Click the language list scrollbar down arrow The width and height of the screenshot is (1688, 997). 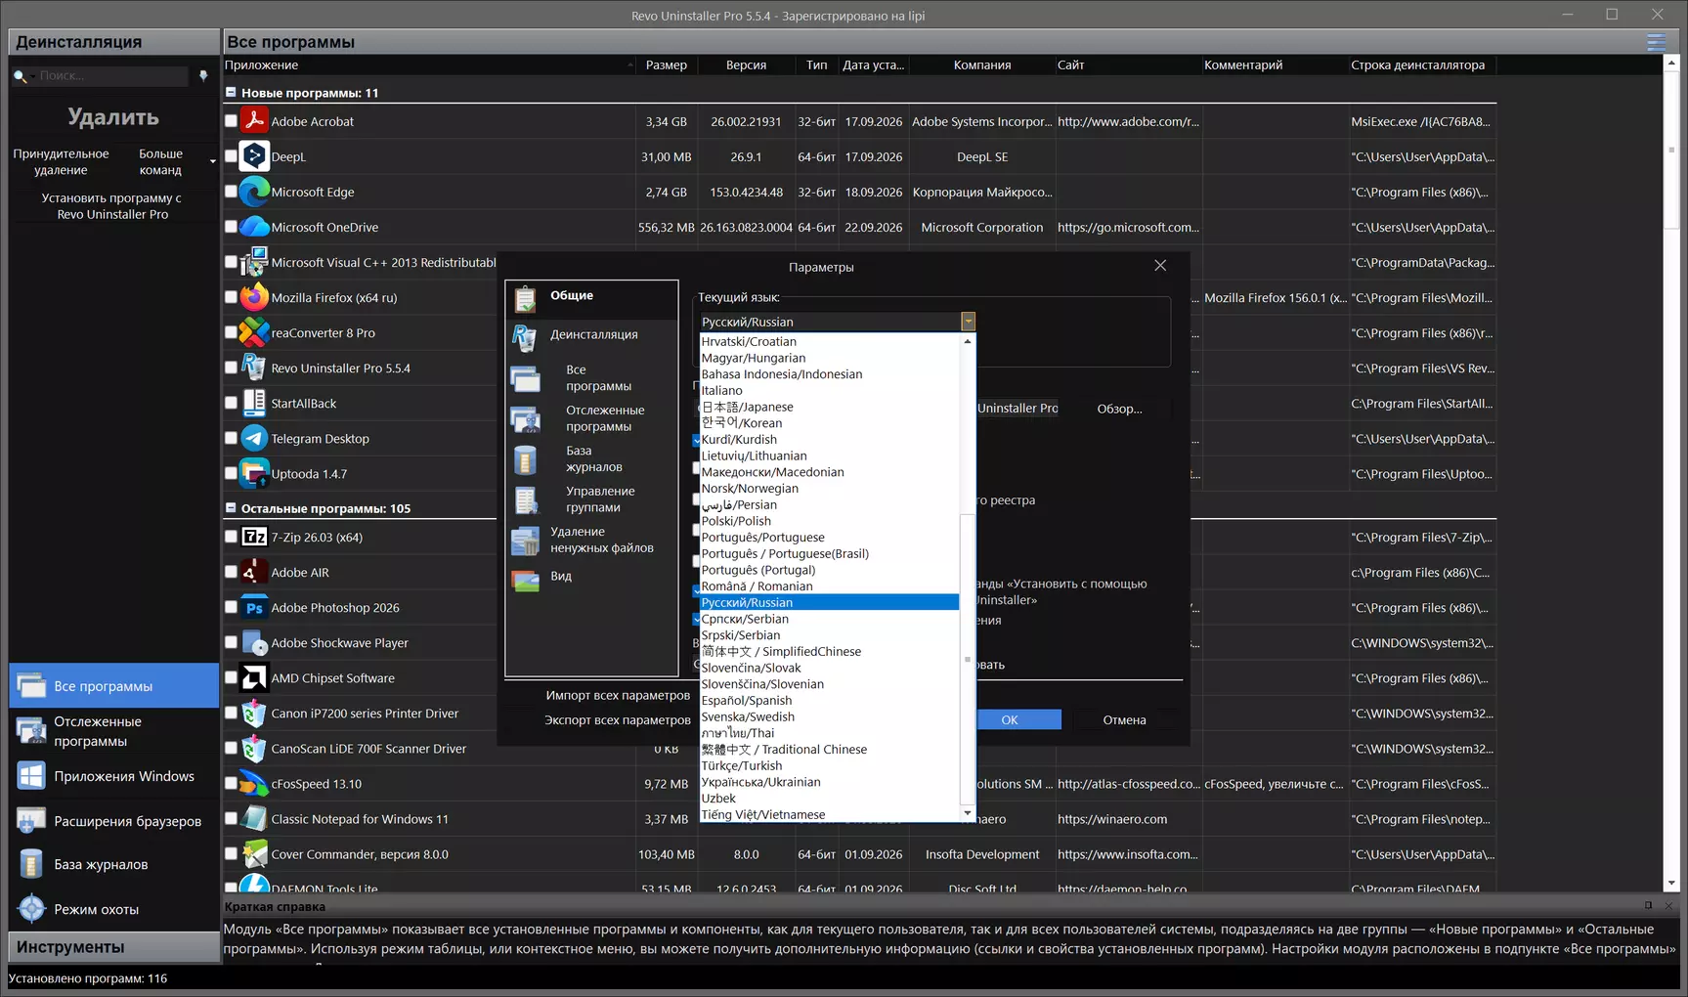coord(968,813)
